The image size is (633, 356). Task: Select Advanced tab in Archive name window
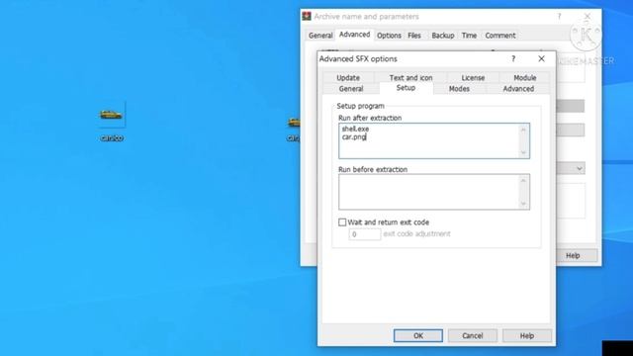point(354,35)
